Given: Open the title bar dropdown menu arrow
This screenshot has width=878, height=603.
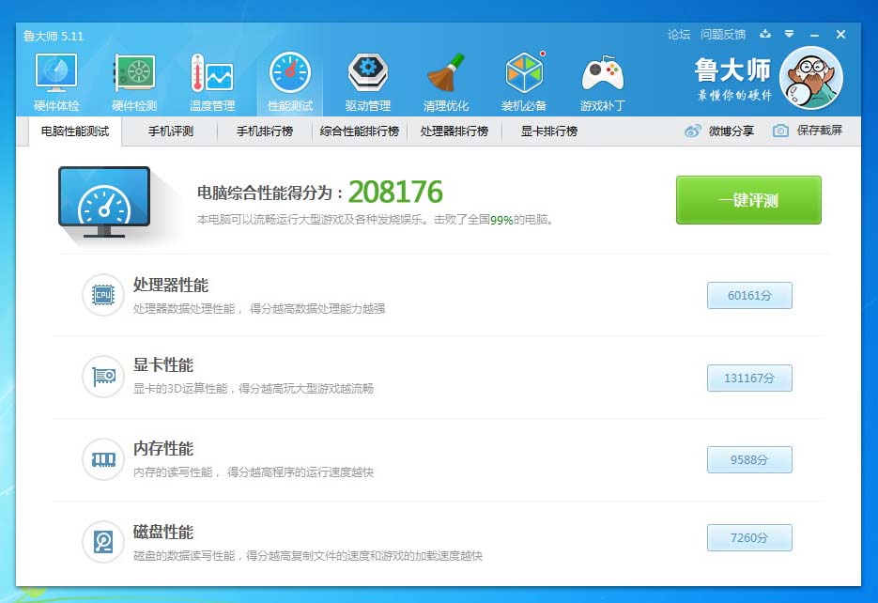Looking at the screenshot, I should click(x=789, y=34).
